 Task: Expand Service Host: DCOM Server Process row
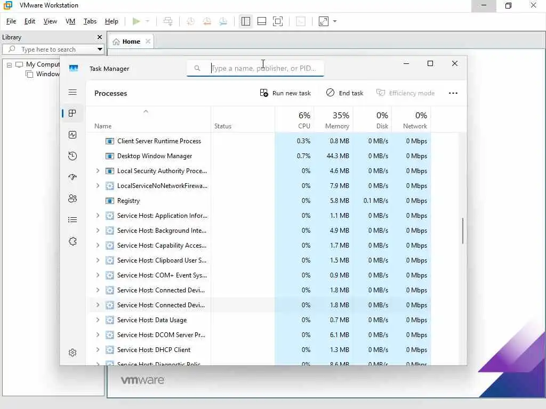(x=98, y=335)
